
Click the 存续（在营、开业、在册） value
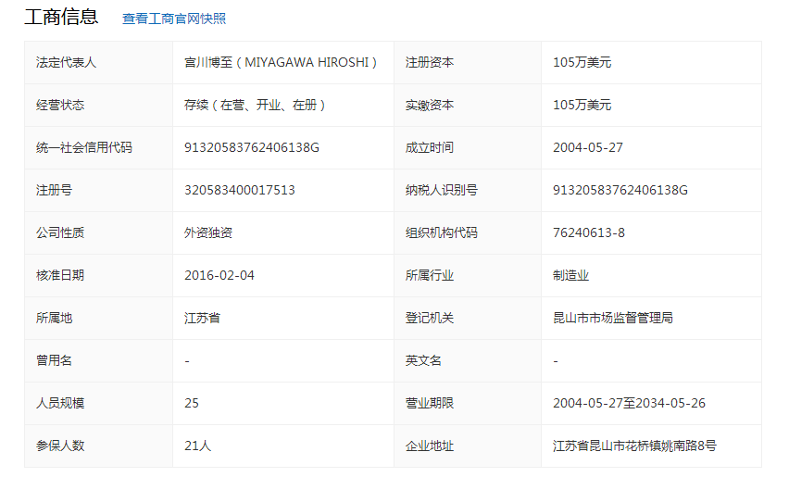pyautogui.click(x=255, y=106)
